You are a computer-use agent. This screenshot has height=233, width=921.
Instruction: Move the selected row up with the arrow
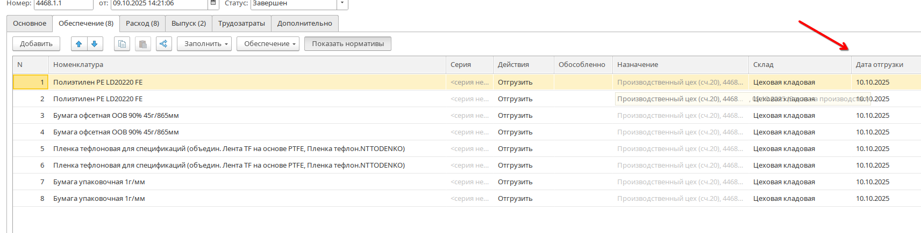point(79,44)
